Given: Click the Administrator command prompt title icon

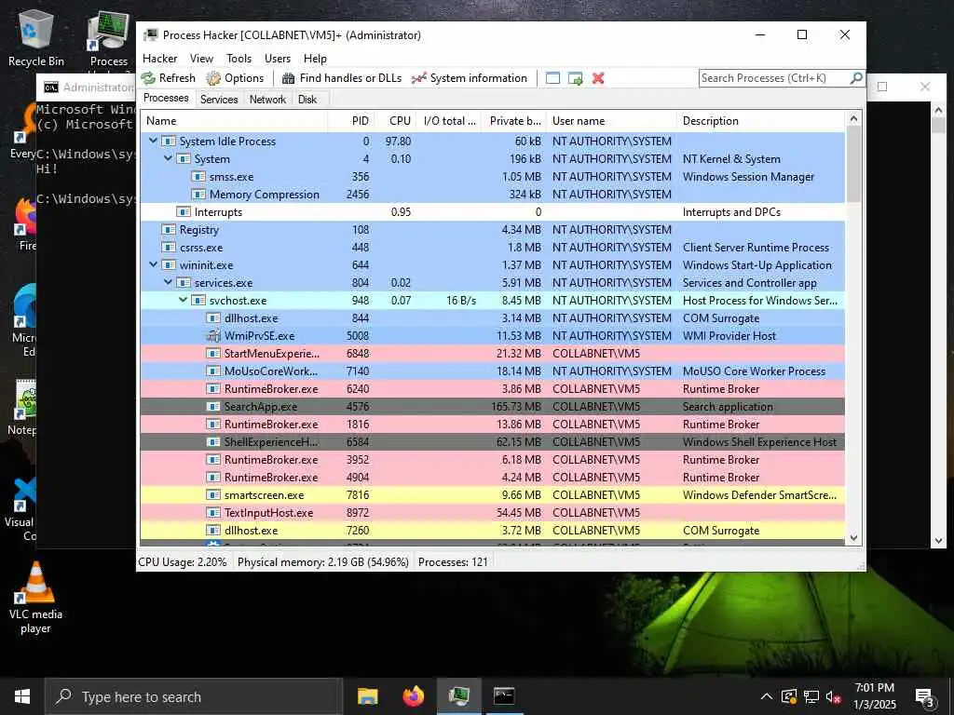Looking at the screenshot, I should tap(51, 88).
